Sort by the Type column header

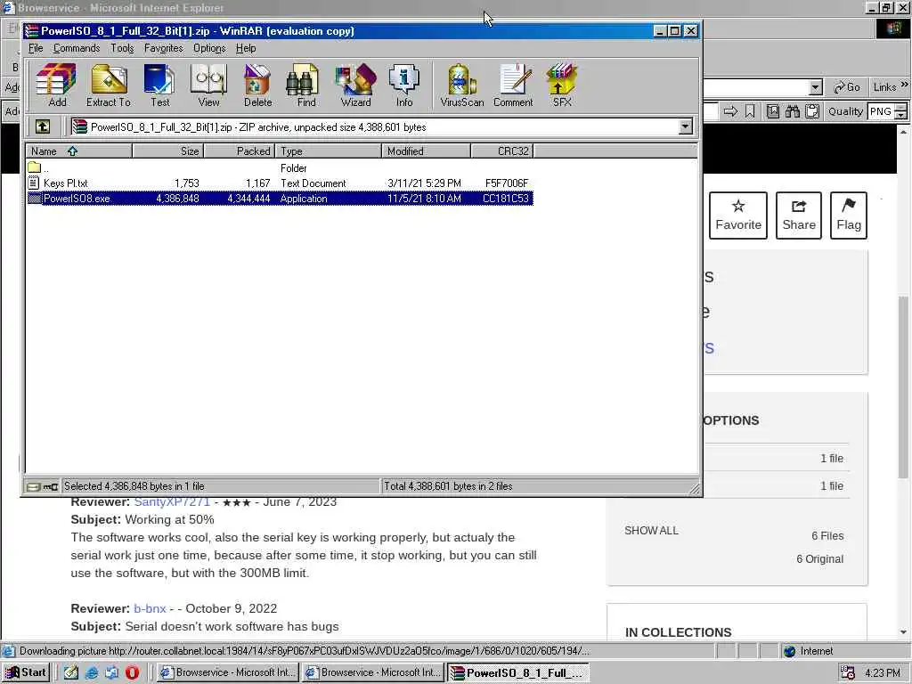[x=328, y=151]
